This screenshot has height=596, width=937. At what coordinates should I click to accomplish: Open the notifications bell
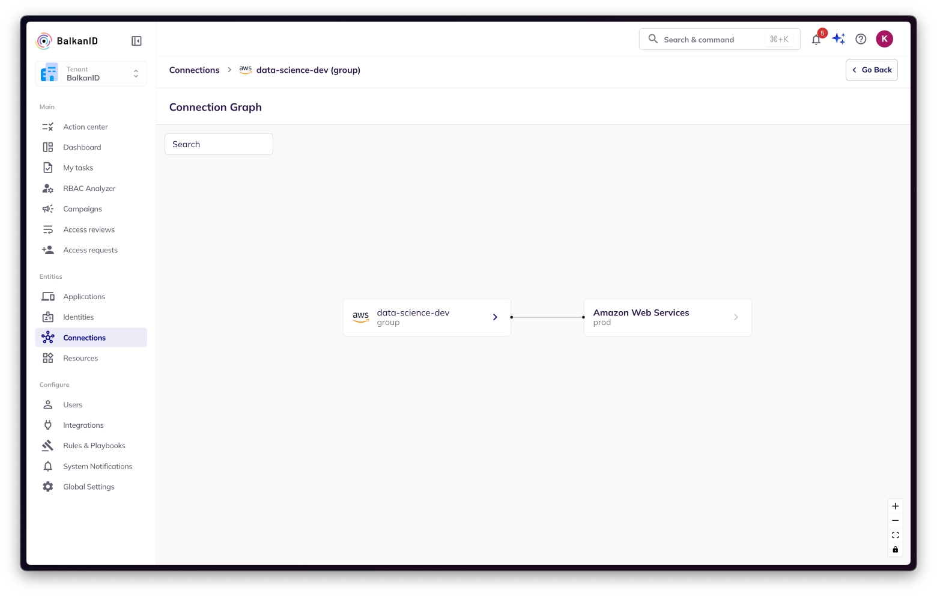816,40
